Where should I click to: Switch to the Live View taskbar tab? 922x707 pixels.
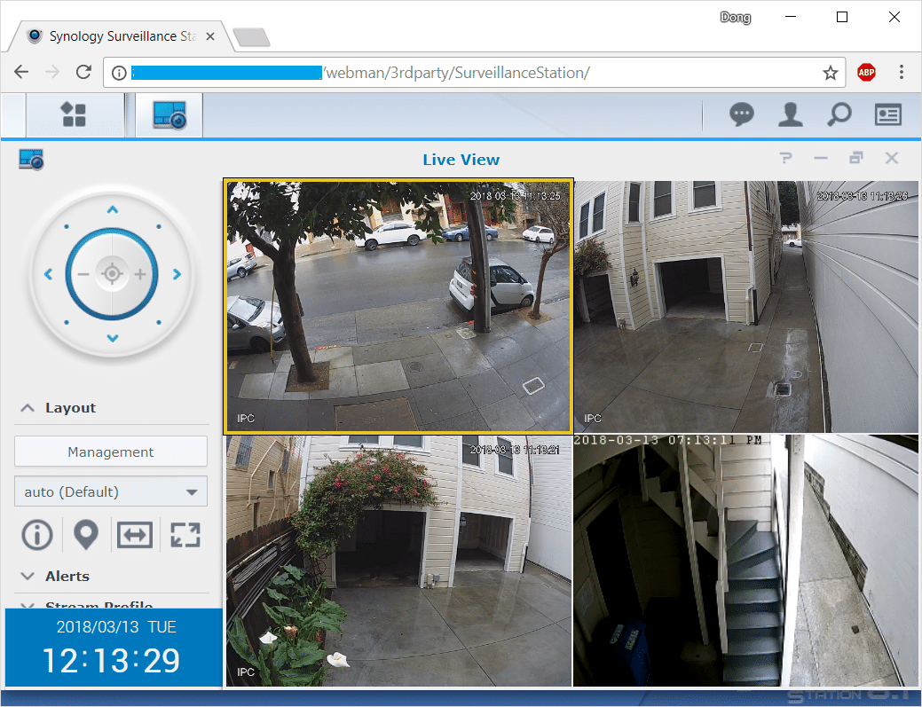pos(169,114)
